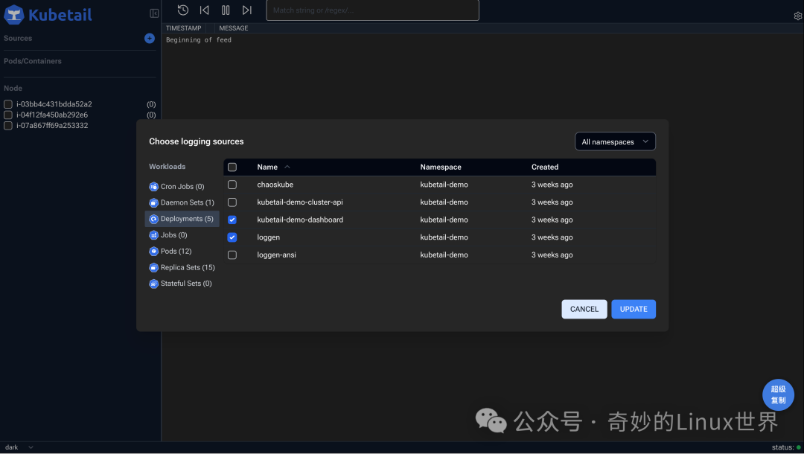Click the Namespace column header
Screen dimensions: 804x454
click(441, 167)
